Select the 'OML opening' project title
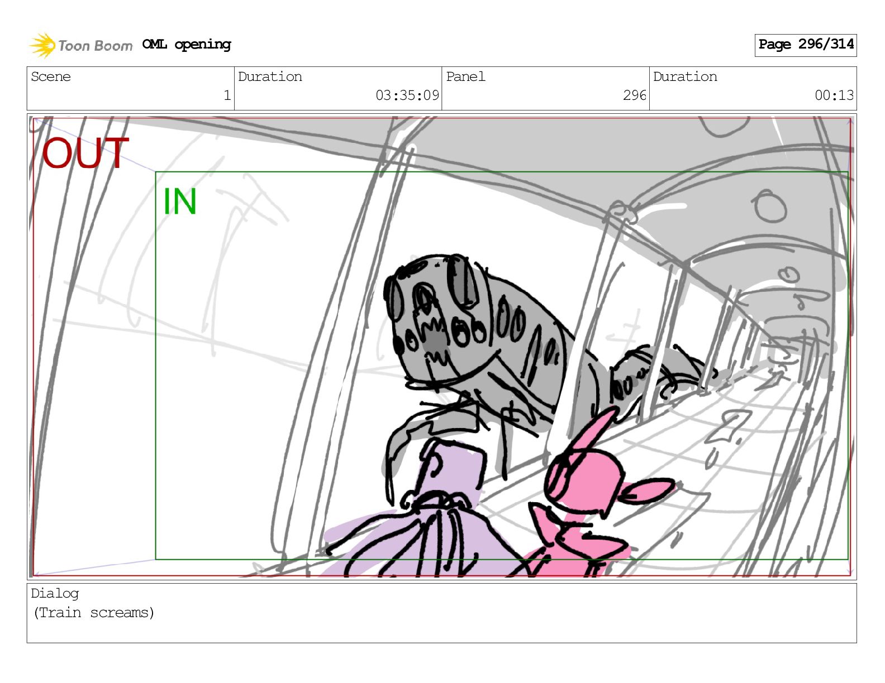Viewport: 885px width, 683px height. click(x=187, y=45)
